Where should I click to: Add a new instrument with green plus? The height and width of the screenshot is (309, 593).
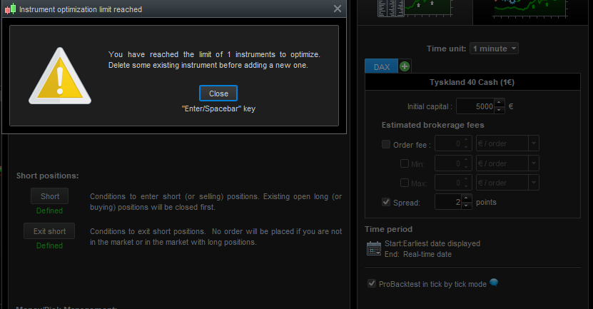click(405, 66)
